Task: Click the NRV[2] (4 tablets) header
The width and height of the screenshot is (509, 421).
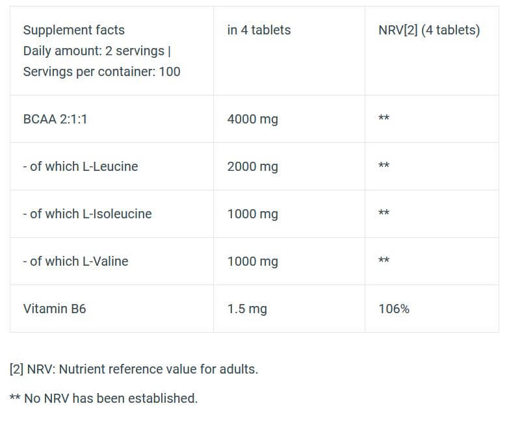Action: 429,30
